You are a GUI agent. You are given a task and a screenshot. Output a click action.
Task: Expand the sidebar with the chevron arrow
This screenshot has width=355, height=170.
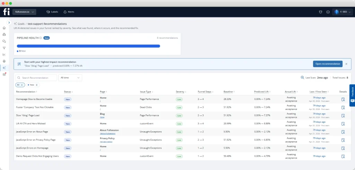[x=9, y=22]
